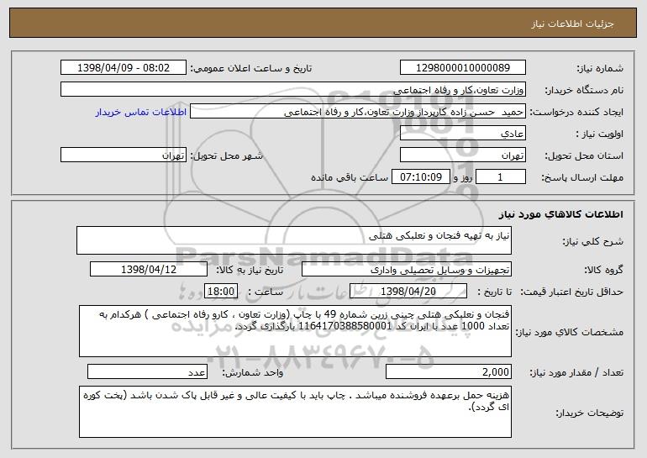Click the label شماره نیاز:
The image size is (647, 458).
600,68
